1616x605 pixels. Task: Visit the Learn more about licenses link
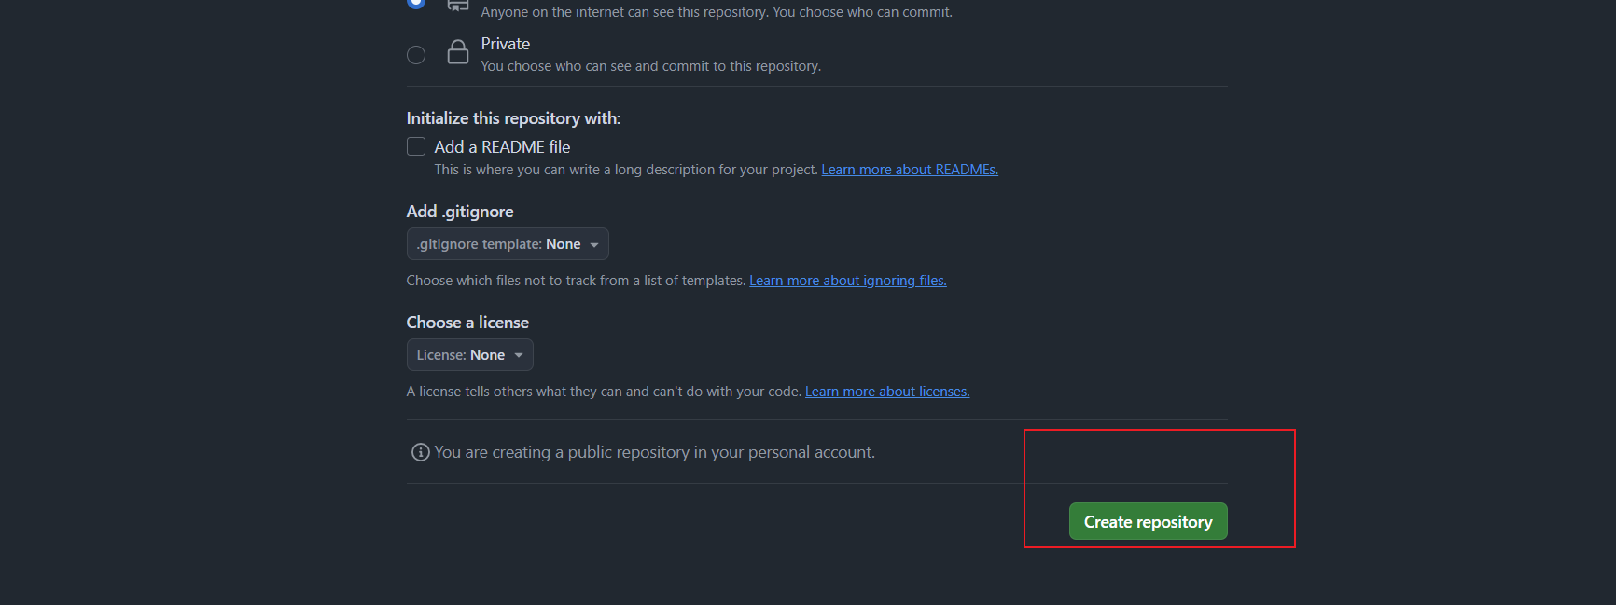[886, 392]
